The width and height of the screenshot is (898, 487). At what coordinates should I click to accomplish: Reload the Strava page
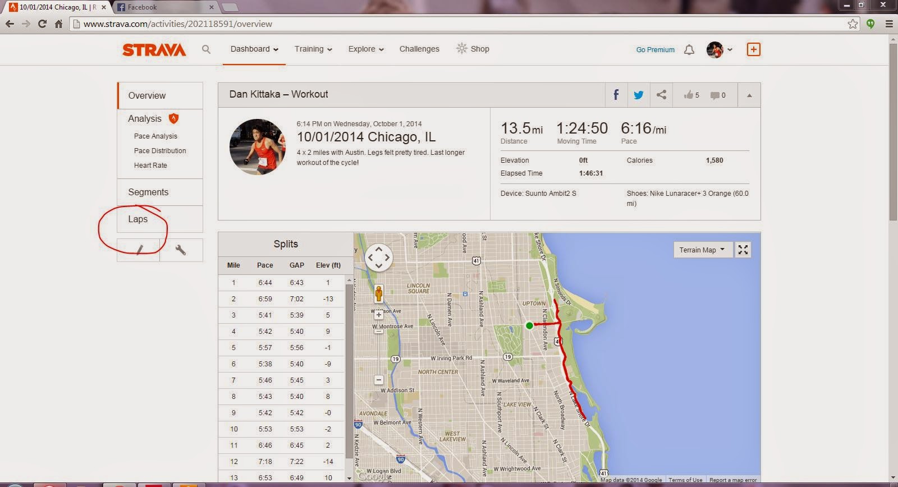42,24
